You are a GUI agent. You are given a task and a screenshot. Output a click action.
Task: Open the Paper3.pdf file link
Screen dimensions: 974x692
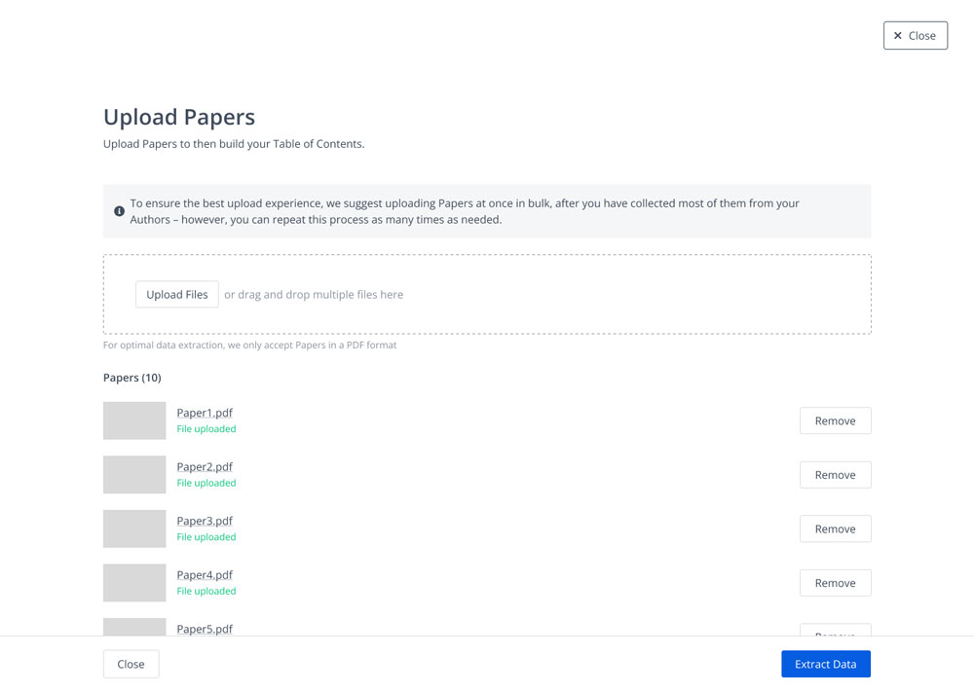coord(205,521)
